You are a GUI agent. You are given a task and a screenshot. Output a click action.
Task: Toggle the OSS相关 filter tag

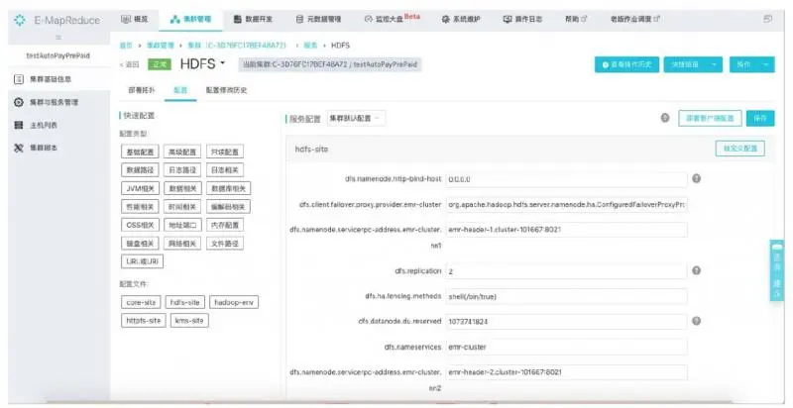coord(140,225)
